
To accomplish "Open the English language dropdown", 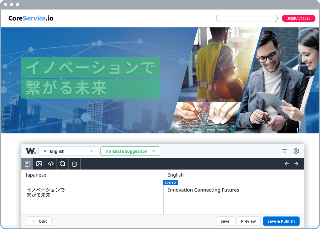I will pyautogui.click(x=68, y=151).
